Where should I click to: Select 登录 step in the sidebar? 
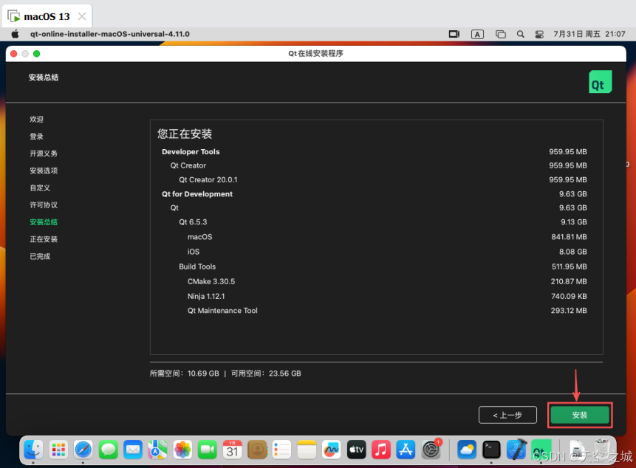pos(36,136)
